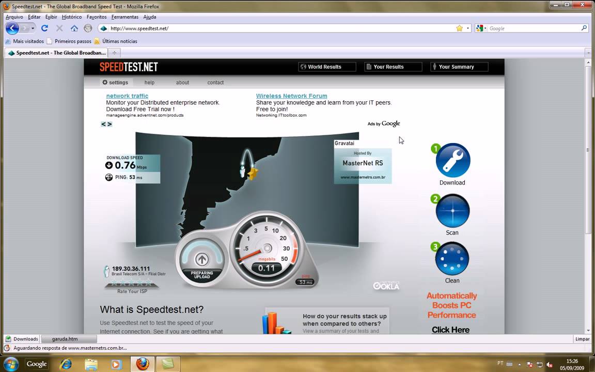Open search engine selector dropdown
Screen dimensions: 595x372
481,28
